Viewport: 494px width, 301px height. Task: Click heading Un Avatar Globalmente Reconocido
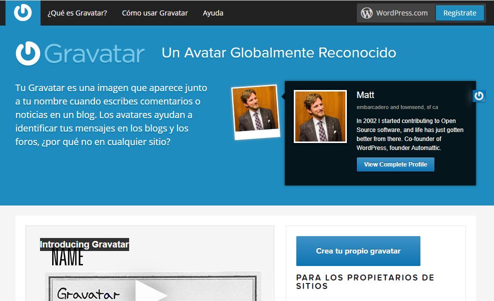279,52
